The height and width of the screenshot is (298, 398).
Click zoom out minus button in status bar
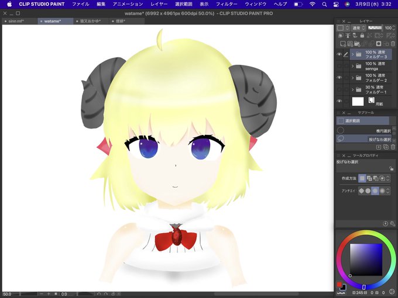(42, 294)
